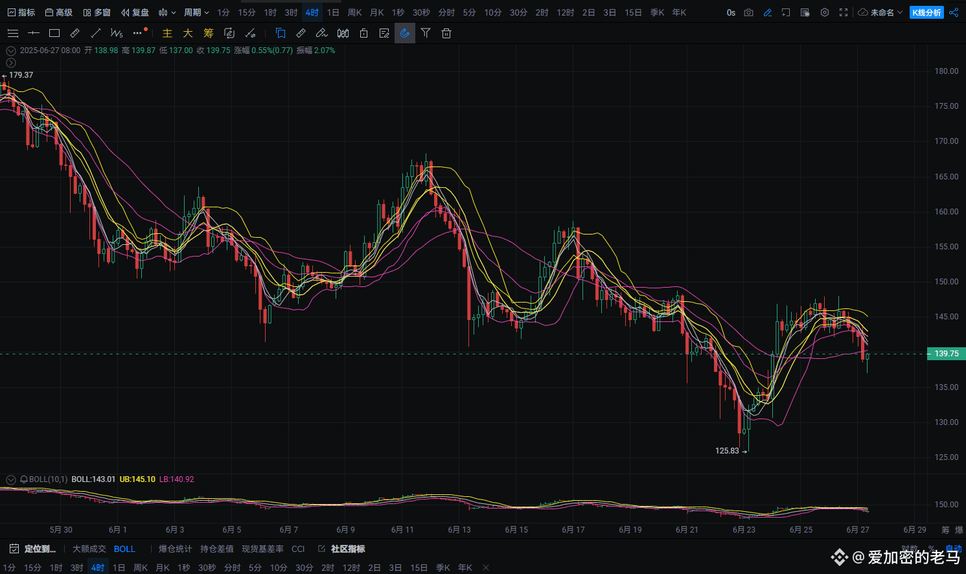Toggle 自动 auto price scale
Screen dimensions: 966x574
click(x=953, y=549)
